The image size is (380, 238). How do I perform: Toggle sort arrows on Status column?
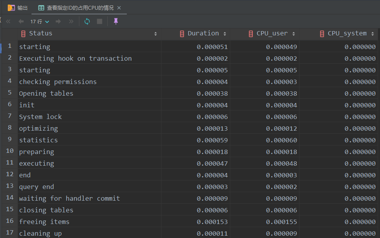click(x=155, y=34)
